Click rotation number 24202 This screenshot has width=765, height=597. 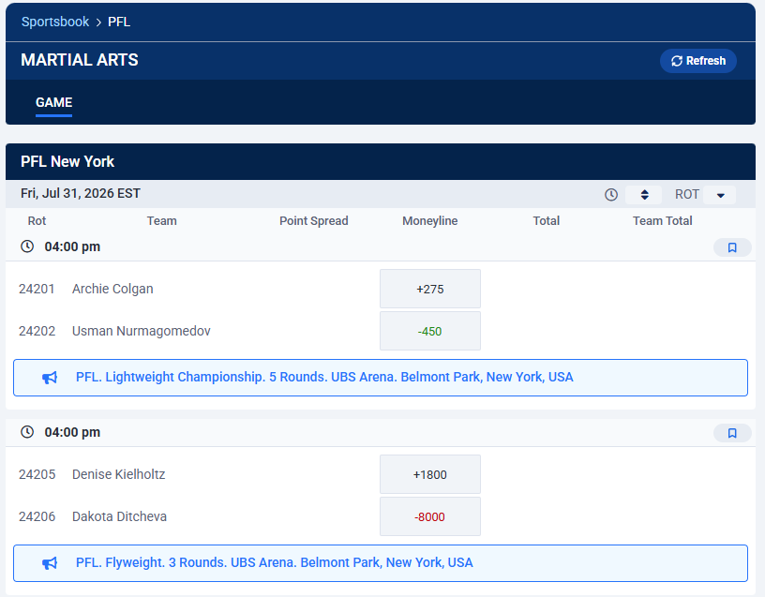click(37, 331)
